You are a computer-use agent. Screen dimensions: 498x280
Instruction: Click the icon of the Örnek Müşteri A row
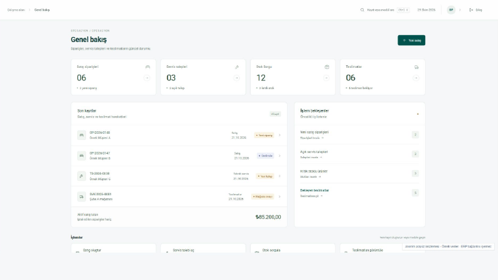[x=82, y=135]
